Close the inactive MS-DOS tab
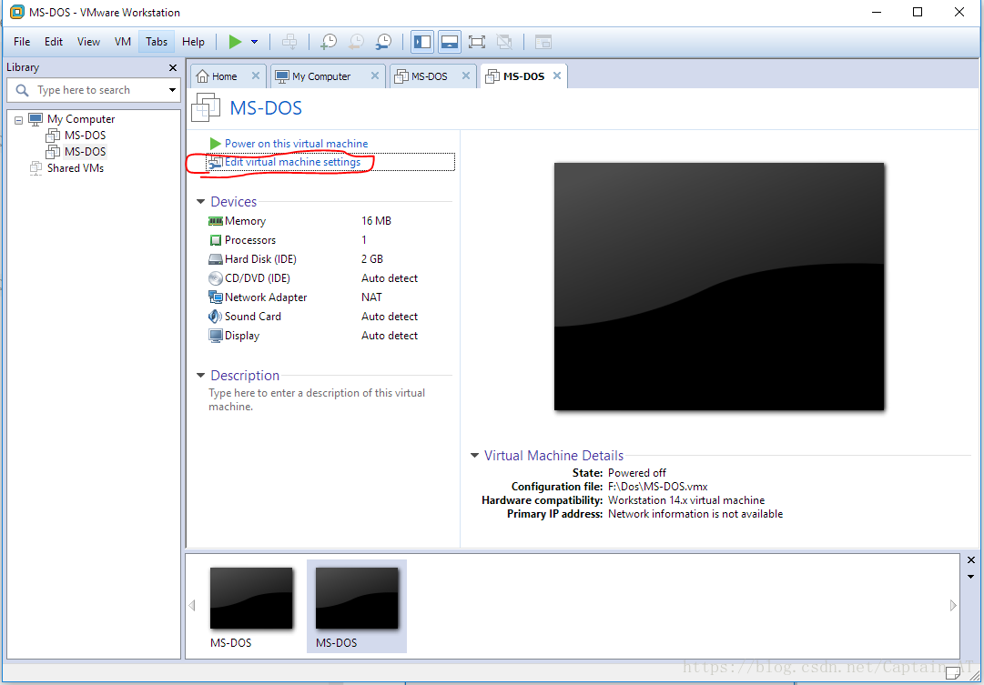This screenshot has width=984, height=685. pos(466,76)
